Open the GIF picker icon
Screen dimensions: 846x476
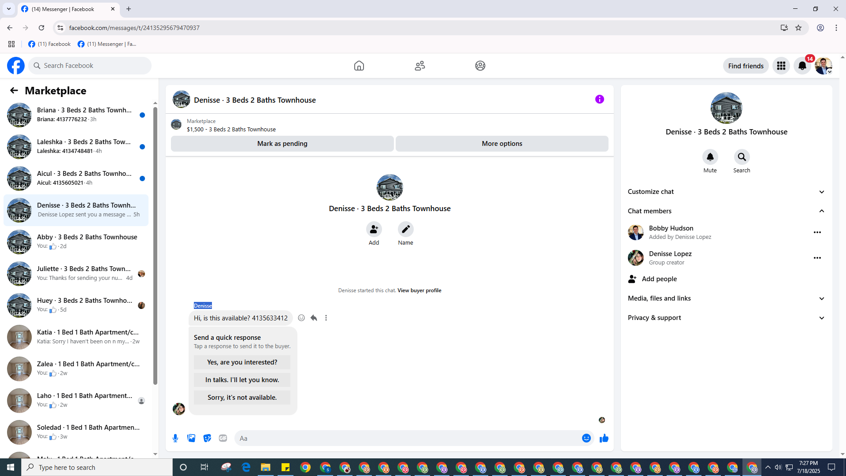(x=223, y=438)
